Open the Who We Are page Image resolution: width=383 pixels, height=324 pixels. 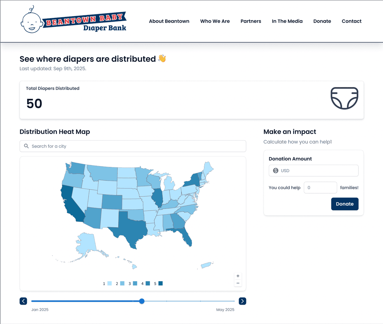[x=215, y=21]
